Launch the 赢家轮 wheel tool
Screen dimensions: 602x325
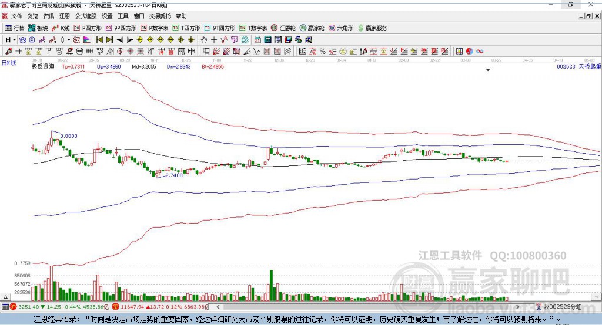[x=312, y=28]
